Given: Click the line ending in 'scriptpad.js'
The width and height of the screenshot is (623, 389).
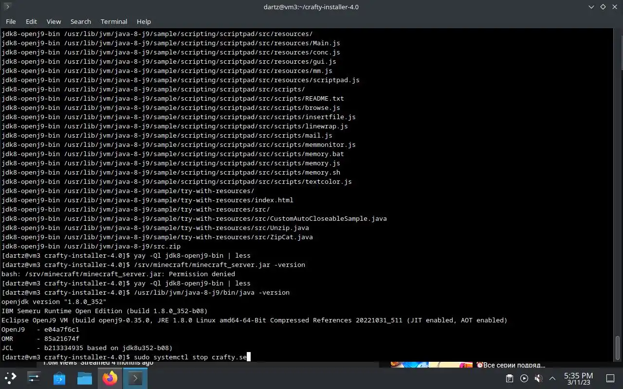Looking at the screenshot, I should click(x=181, y=80).
